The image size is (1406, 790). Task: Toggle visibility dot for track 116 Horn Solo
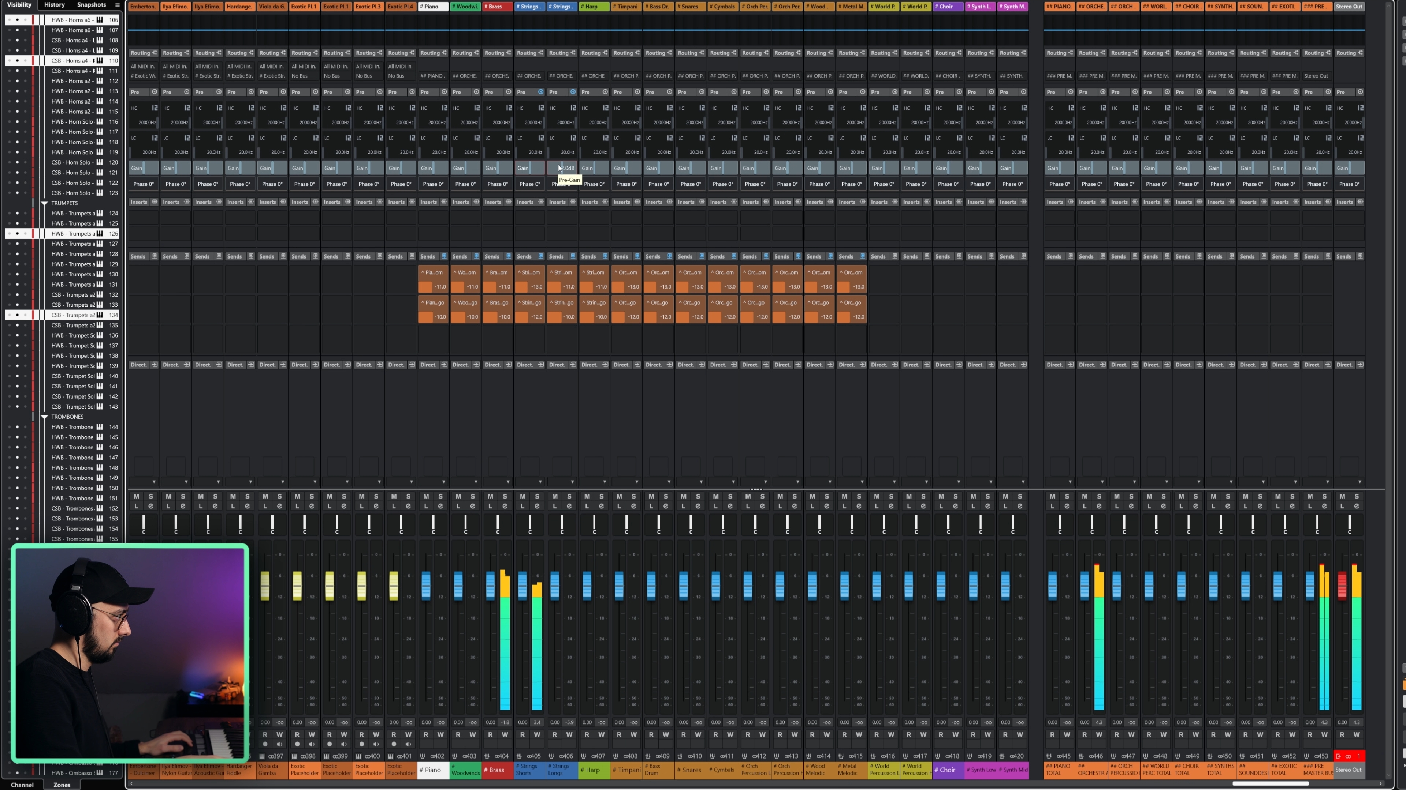[17, 121]
